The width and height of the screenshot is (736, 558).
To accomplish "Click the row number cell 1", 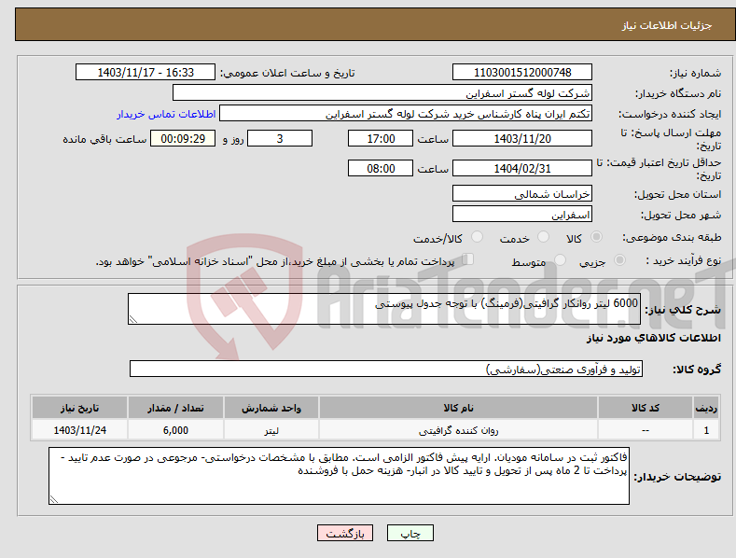I will point(706,430).
